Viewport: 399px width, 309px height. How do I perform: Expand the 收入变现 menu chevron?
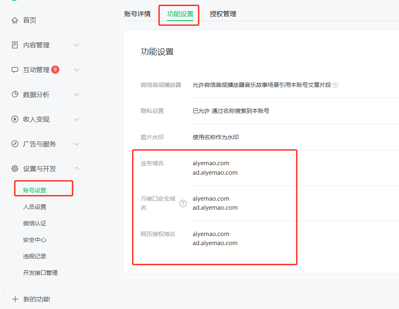77,119
